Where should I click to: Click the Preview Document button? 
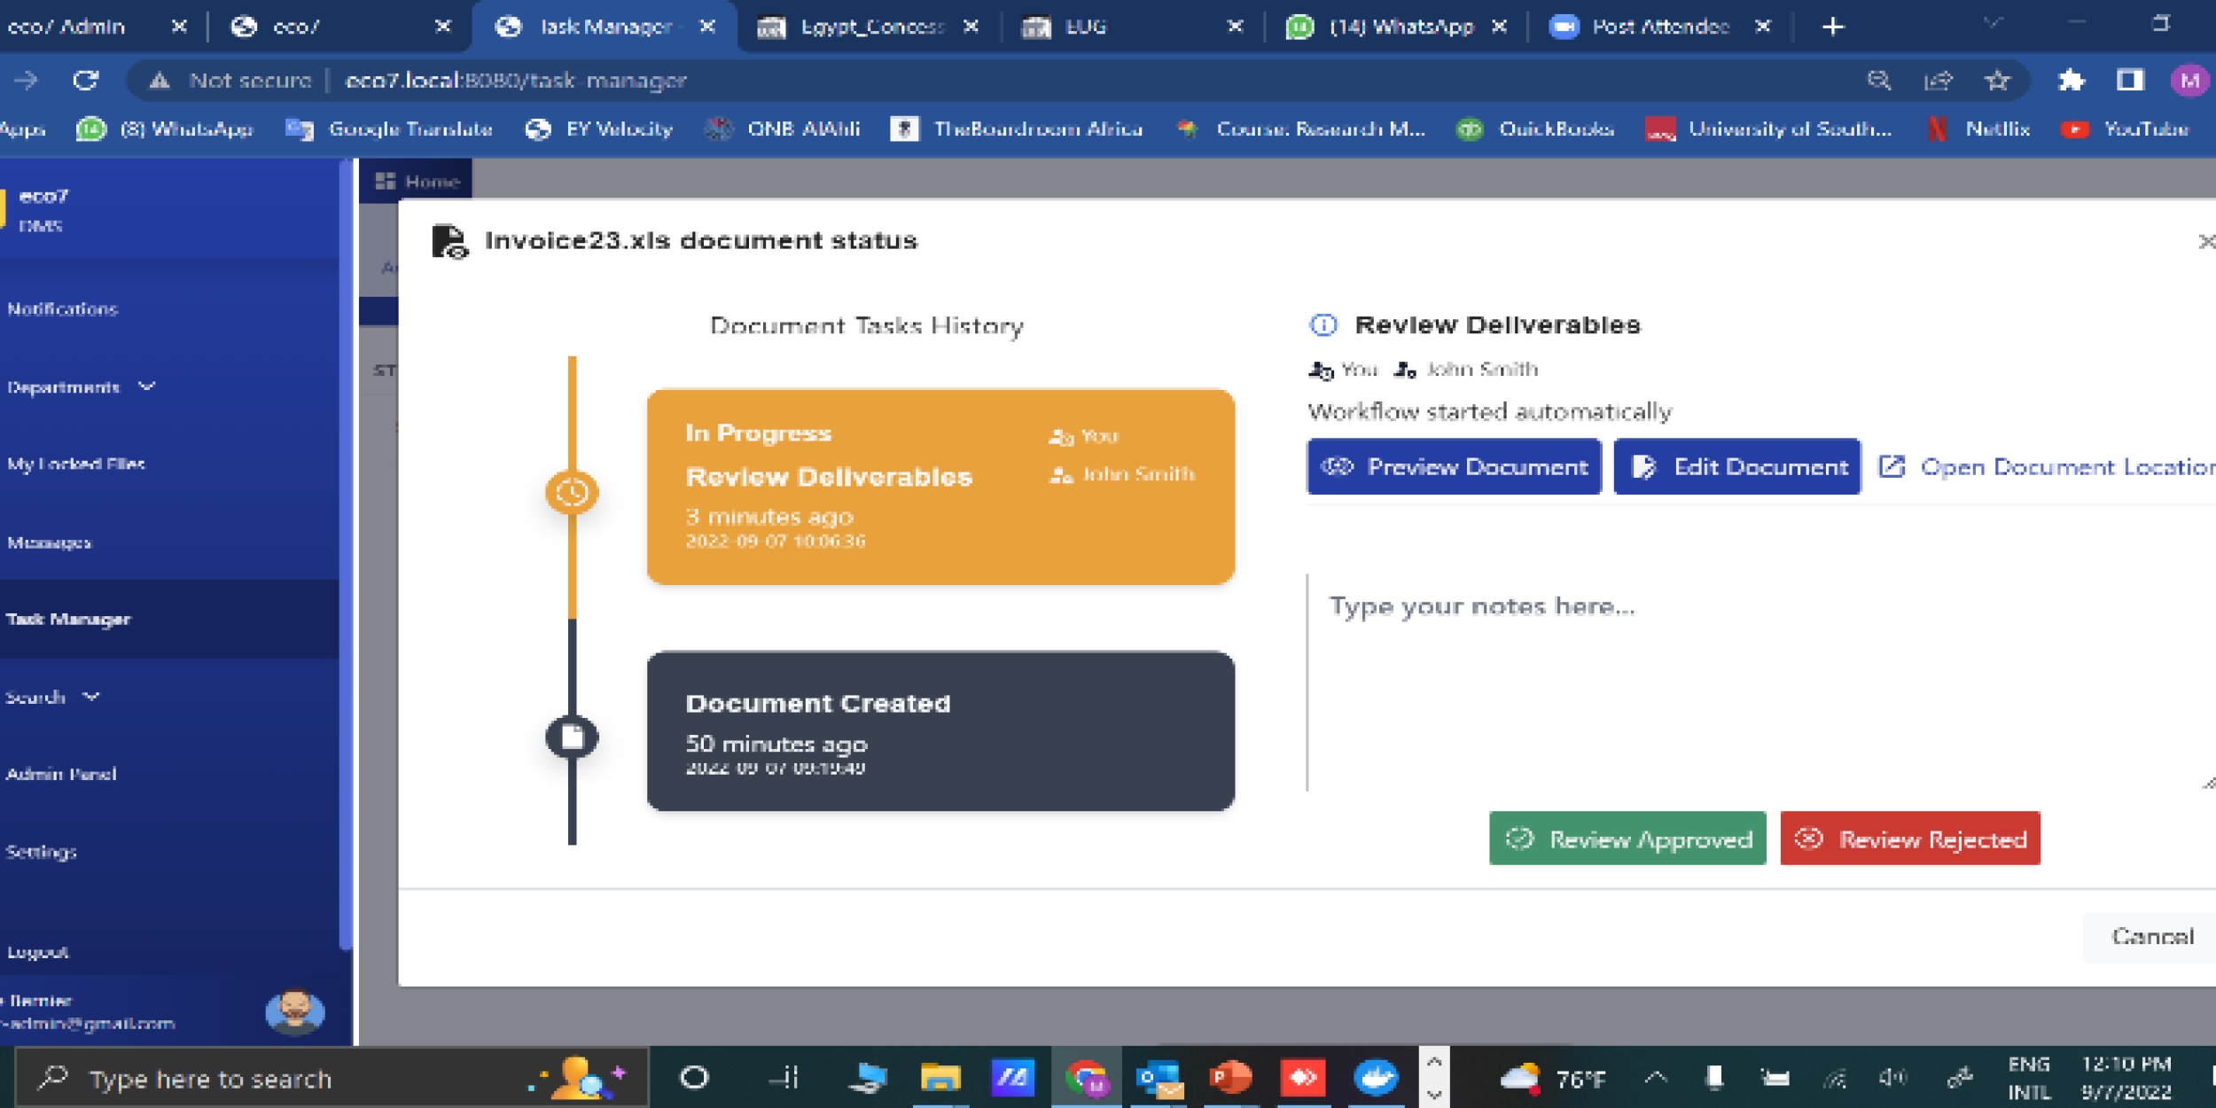tap(1454, 466)
